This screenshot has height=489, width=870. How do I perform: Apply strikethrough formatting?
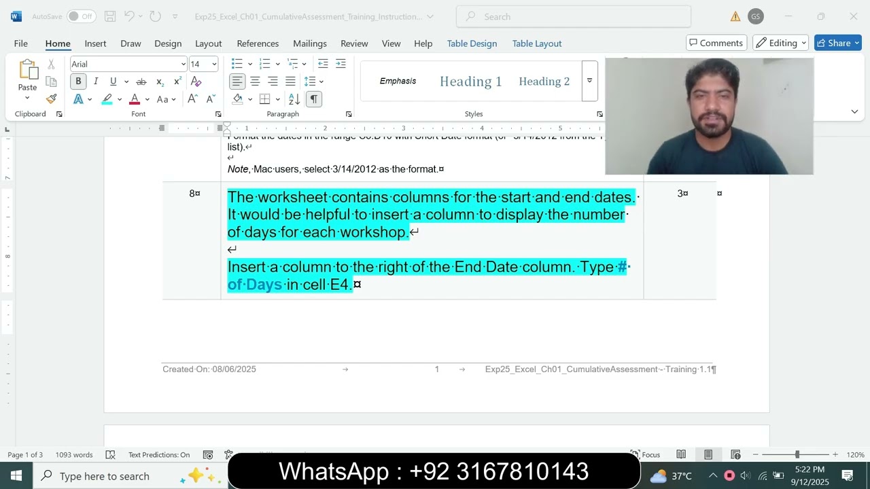click(x=141, y=81)
